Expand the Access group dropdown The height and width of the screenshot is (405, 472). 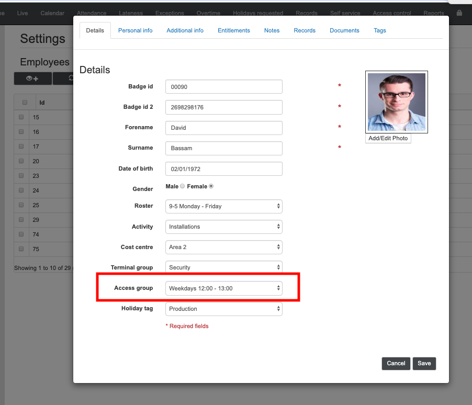point(223,288)
